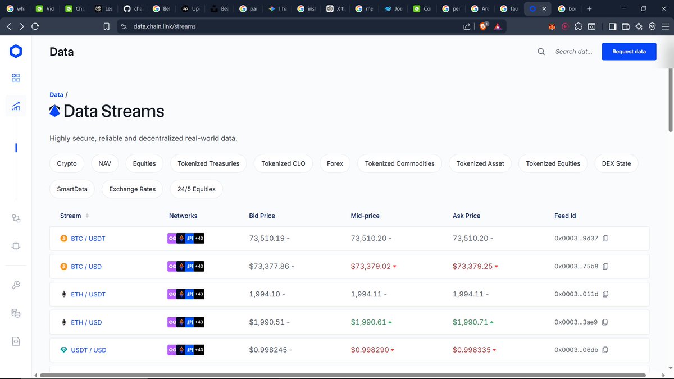Open the ETH / USDT stream link
674x379 pixels.
click(x=88, y=294)
